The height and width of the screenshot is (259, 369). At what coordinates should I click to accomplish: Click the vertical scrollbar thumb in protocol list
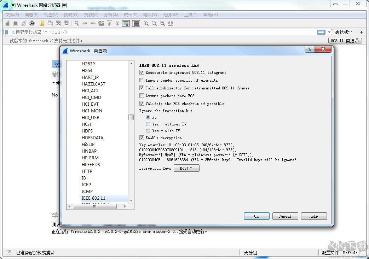(131, 117)
